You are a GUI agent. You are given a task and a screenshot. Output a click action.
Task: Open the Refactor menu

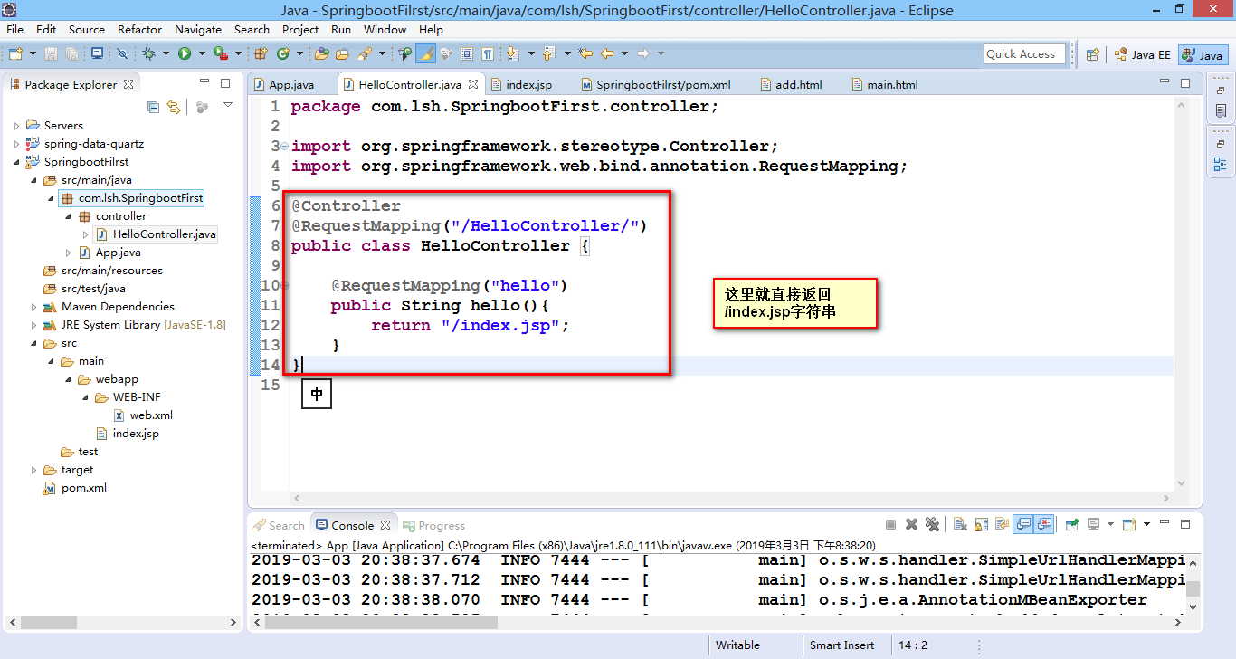(x=140, y=29)
